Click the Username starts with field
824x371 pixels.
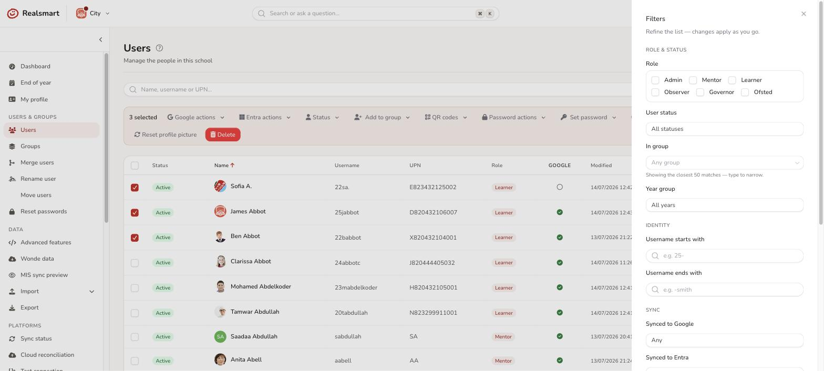tap(725, 255)
